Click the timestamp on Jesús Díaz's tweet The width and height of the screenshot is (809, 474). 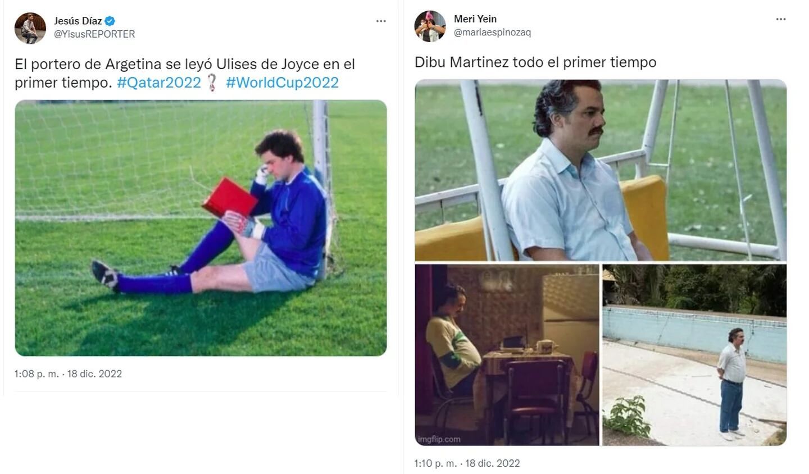67,373
